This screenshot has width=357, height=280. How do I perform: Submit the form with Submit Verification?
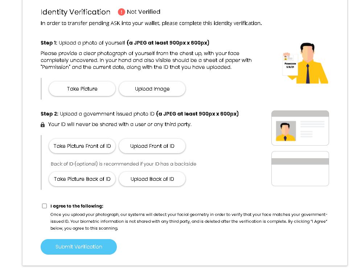pyautogui.click(x=79, y=247)
